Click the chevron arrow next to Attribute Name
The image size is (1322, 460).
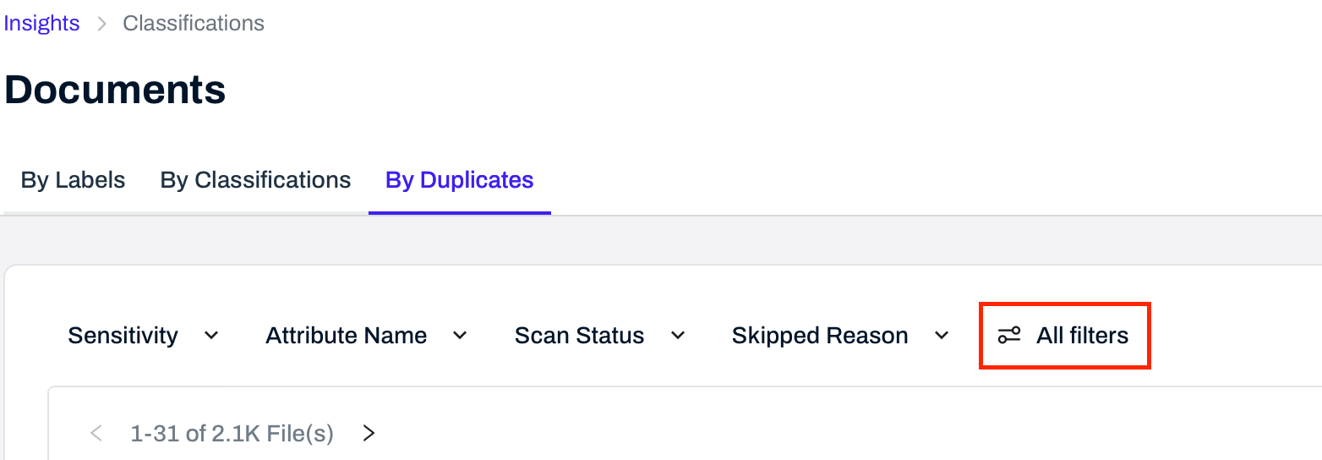pos(460,336)
